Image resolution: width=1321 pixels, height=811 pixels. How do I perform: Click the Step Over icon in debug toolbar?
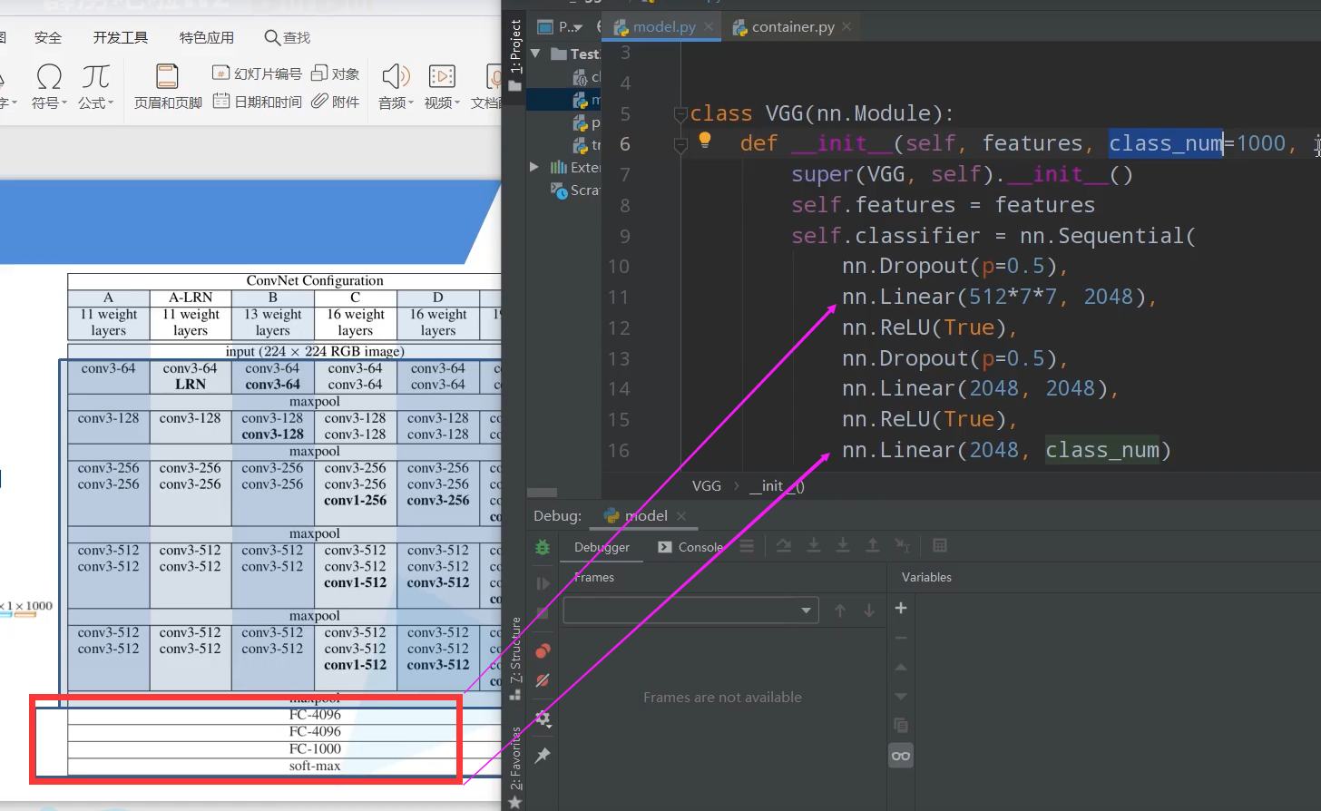click(x=784, y=545)
